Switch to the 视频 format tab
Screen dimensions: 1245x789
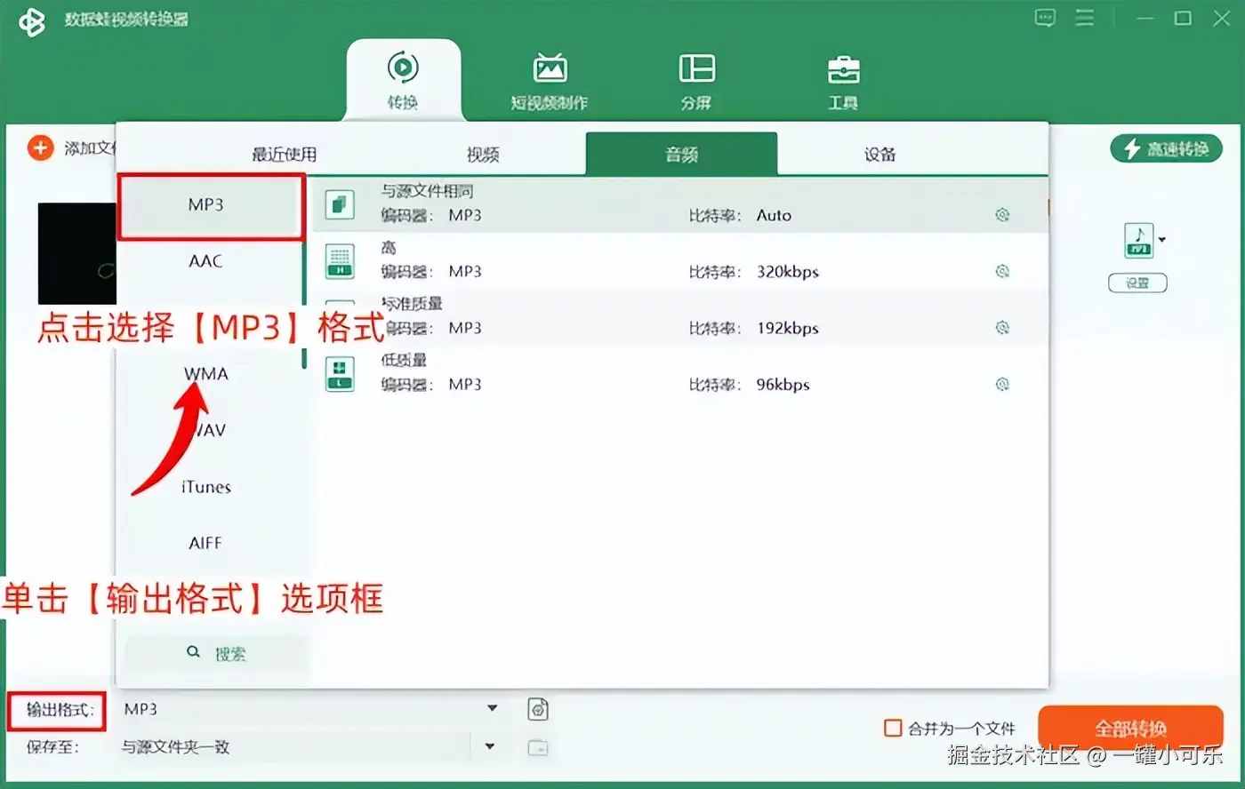(483, 155)
